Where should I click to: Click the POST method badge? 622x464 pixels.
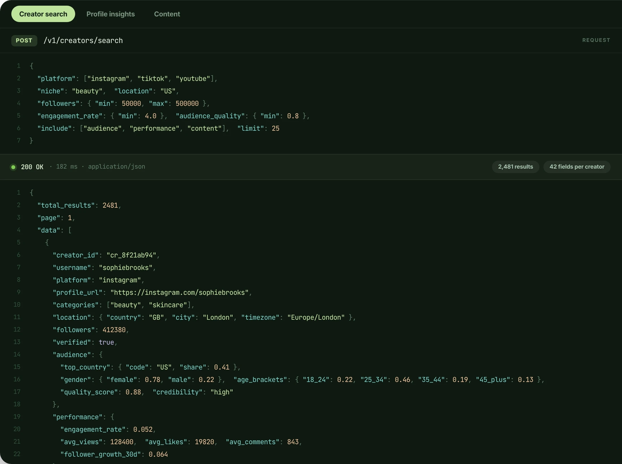pos(24,40)
